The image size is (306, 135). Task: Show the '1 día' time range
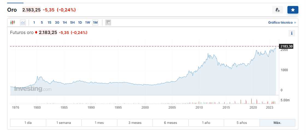coord(28,123)
